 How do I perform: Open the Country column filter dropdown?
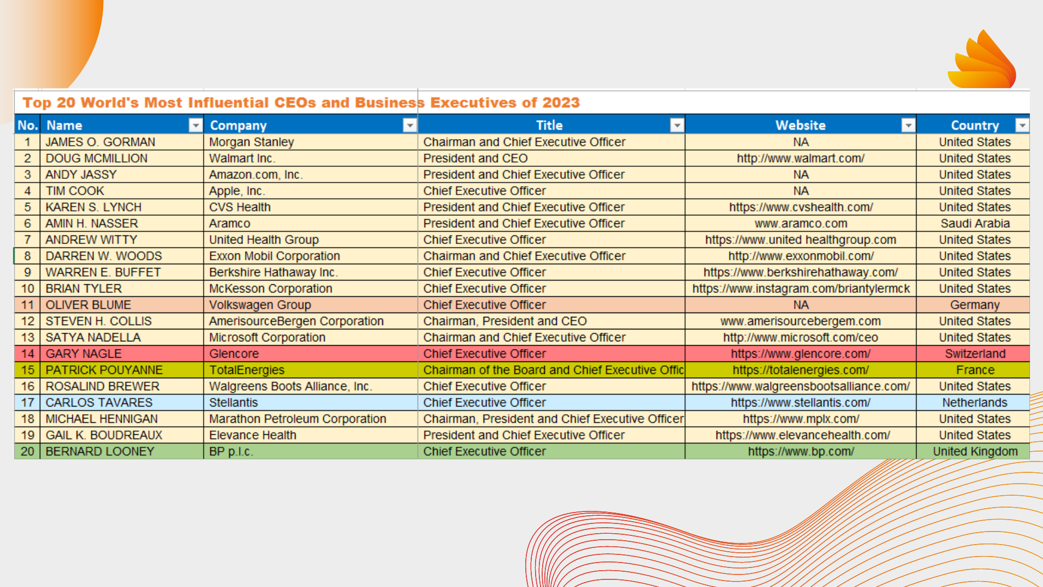[x=1022, y=126]
